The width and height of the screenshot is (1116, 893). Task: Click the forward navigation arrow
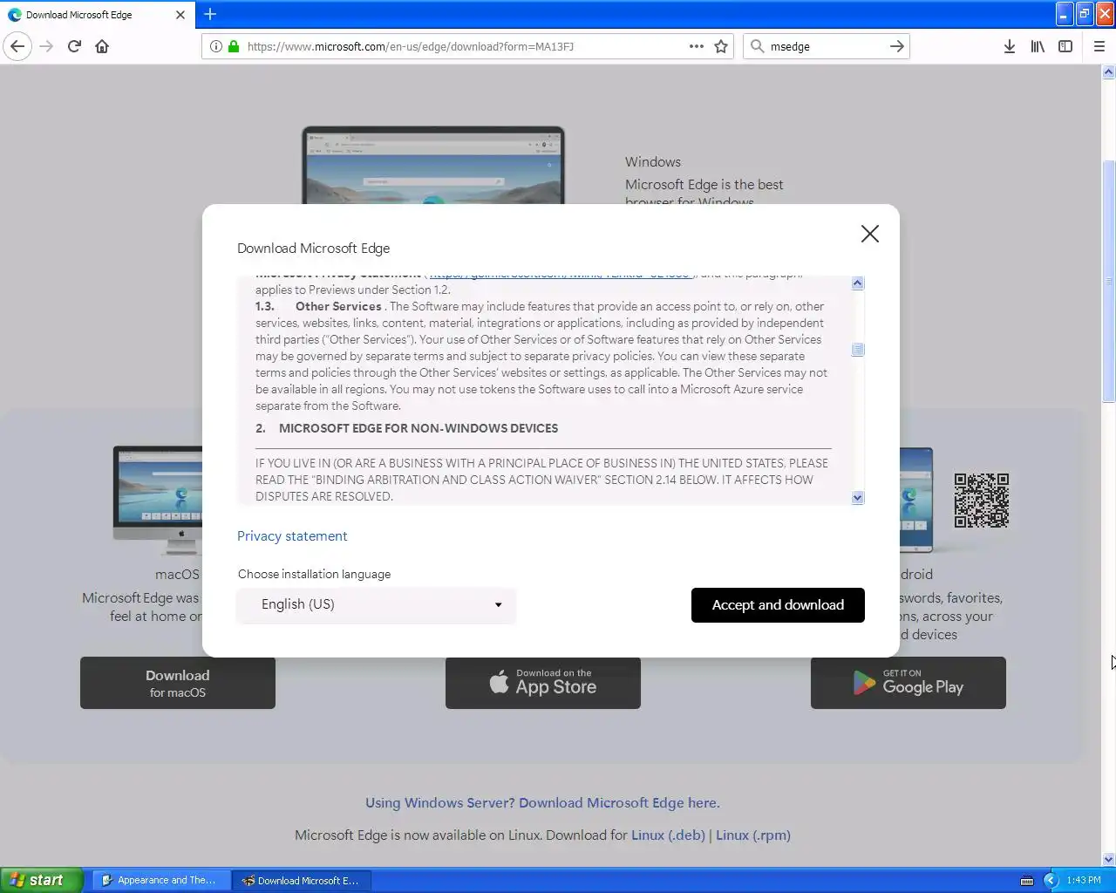(46, 46)
